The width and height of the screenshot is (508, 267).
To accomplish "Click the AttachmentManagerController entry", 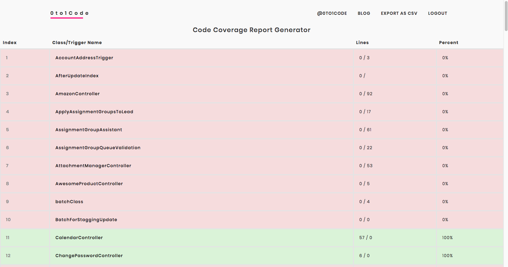I will point(93,166).
